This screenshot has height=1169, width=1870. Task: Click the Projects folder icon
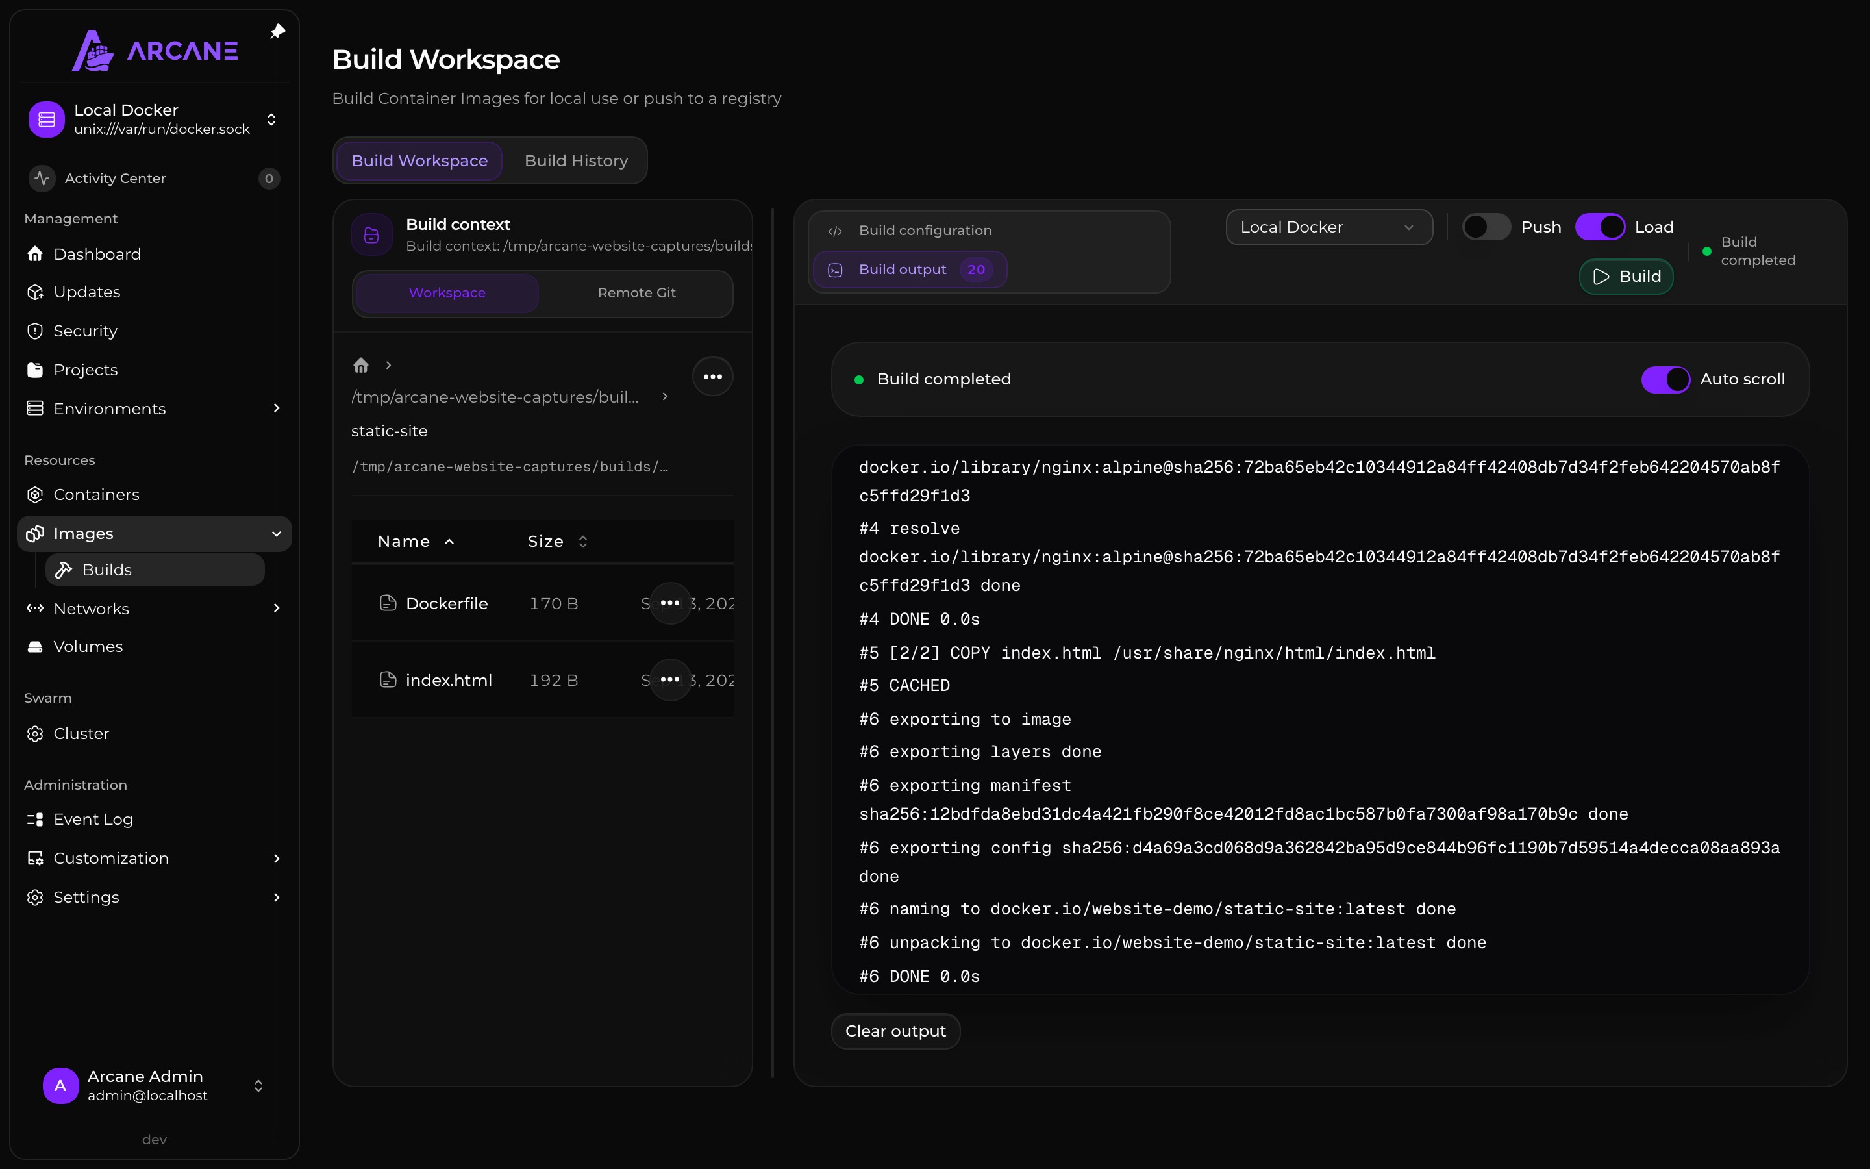point(35,370)
